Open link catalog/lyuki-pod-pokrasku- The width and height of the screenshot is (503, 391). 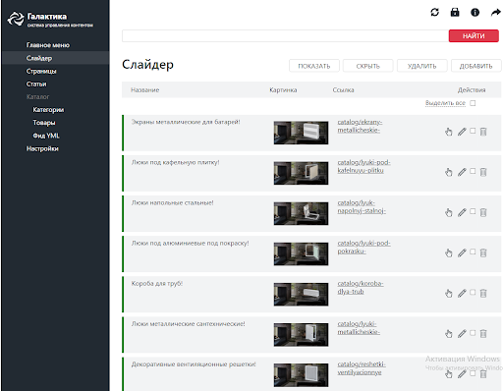[363, 248]
